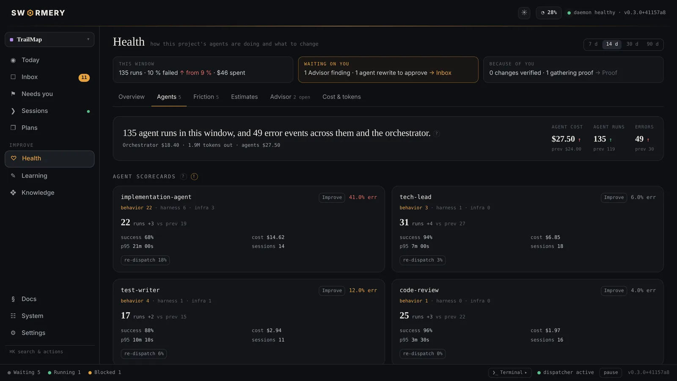Click the Plans sidebar icon
The width and height of the screenshot is (677, 381).
coord(13,128)
